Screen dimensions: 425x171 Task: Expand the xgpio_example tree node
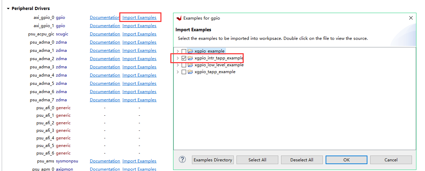[178, 51]
